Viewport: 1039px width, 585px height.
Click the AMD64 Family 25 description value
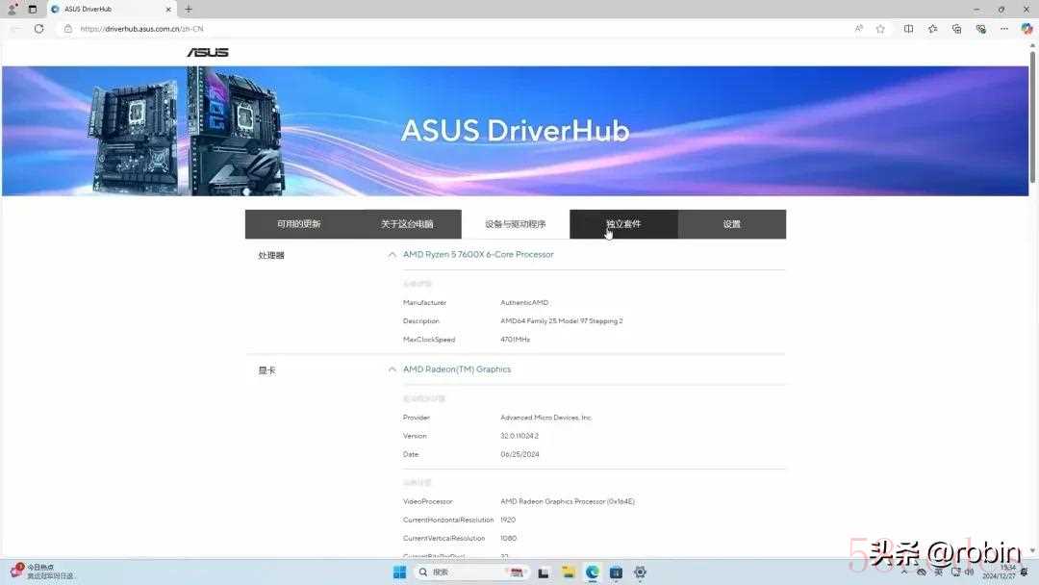click(561, 320)
